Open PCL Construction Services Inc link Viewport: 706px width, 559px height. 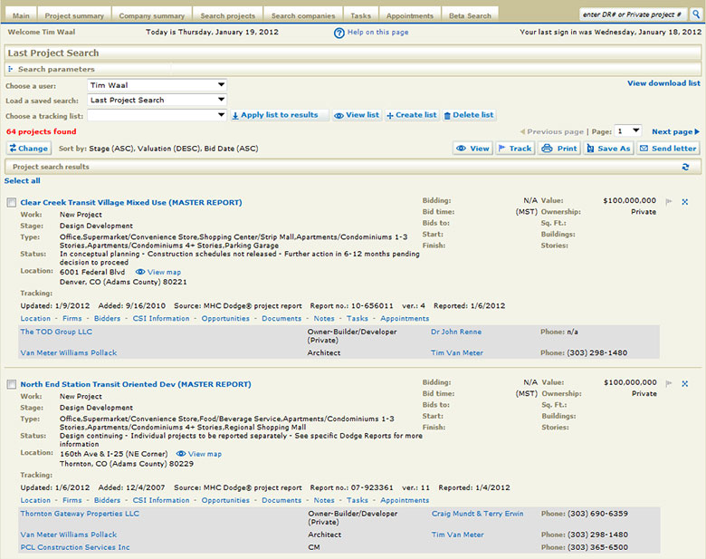(75, 547)
